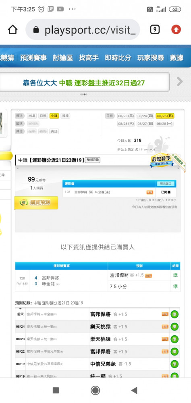Choose the highlighted date 08/25 (五)
Screen dimensions: 191x403
point(165,116)
